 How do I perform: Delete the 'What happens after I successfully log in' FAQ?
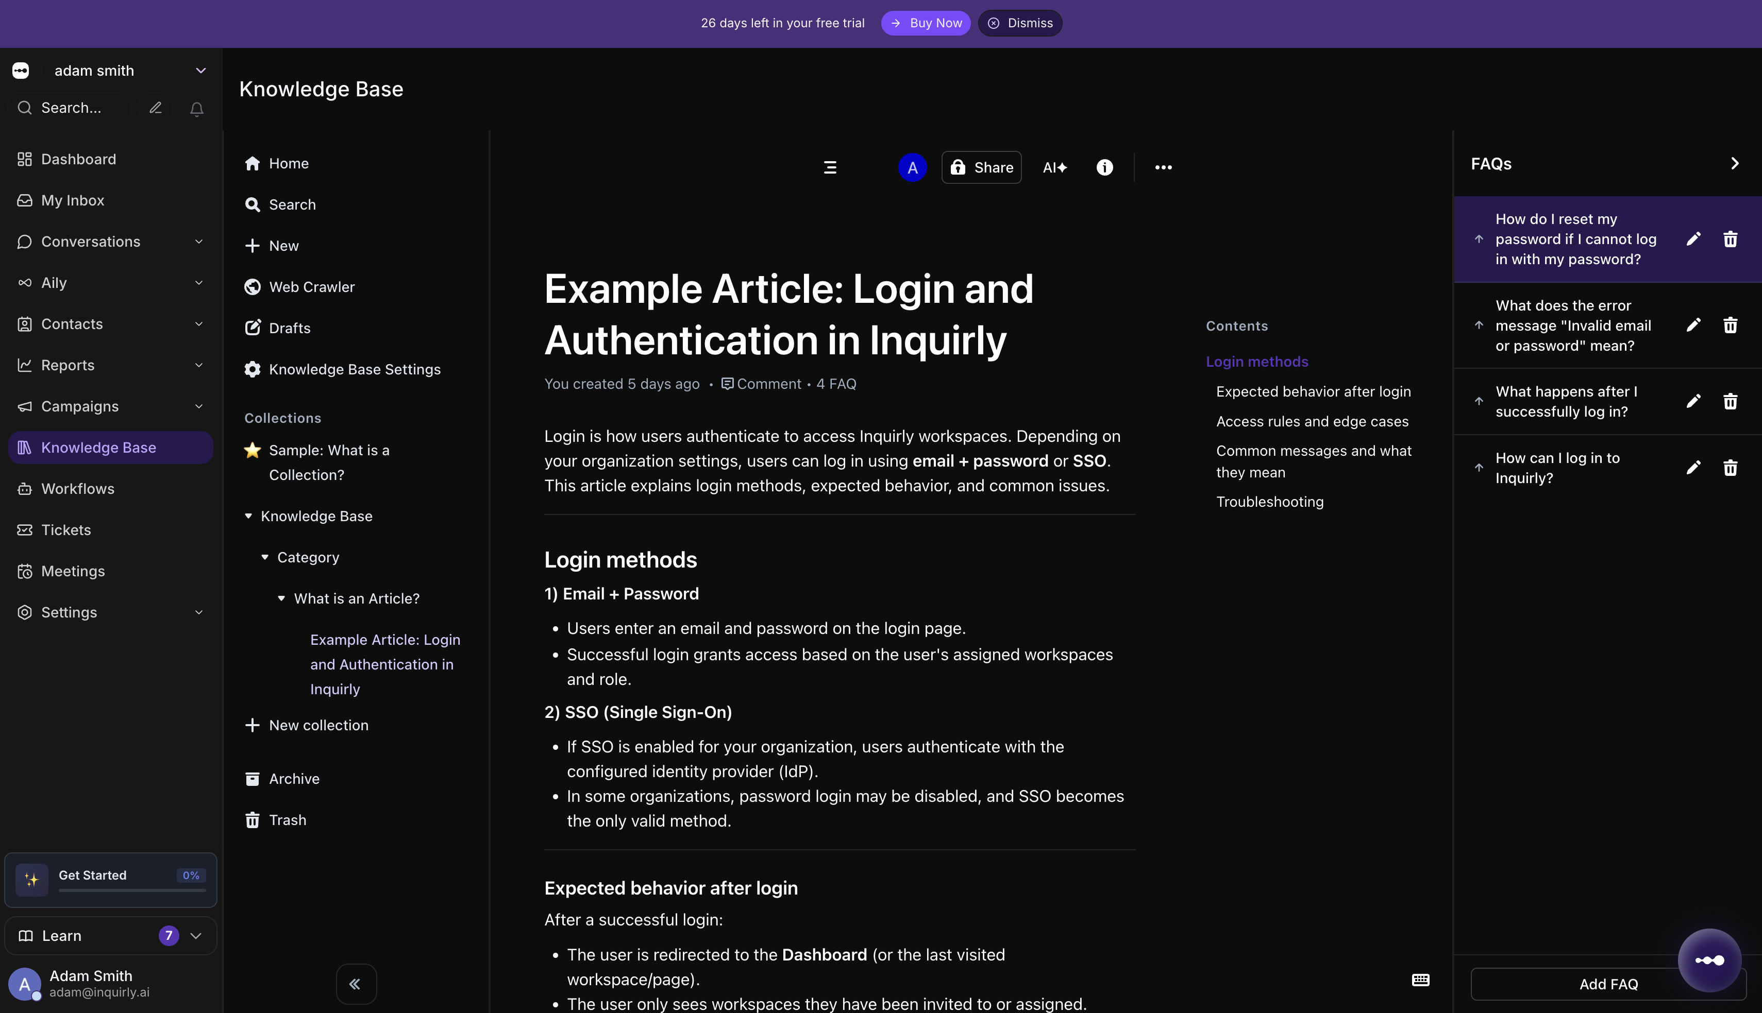click(1730, 402)
